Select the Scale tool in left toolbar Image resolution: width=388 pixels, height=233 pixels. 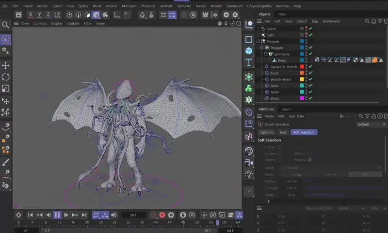[5, 88]
